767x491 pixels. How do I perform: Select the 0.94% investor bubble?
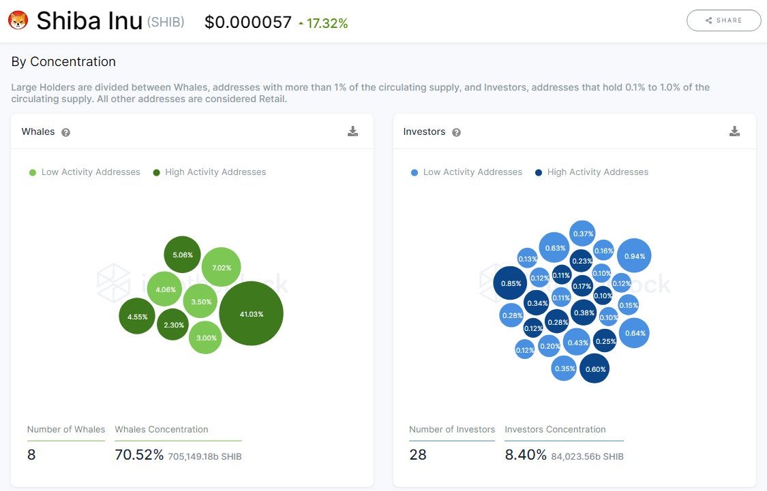(x=635, y=255)
